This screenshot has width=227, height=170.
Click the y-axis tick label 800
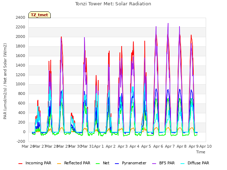point(22,93)
